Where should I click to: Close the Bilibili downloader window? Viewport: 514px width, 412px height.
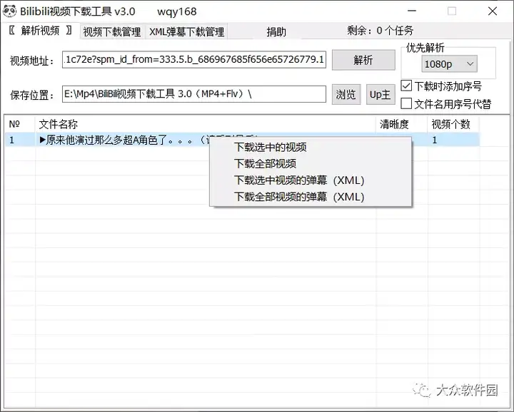click(493, 11)
